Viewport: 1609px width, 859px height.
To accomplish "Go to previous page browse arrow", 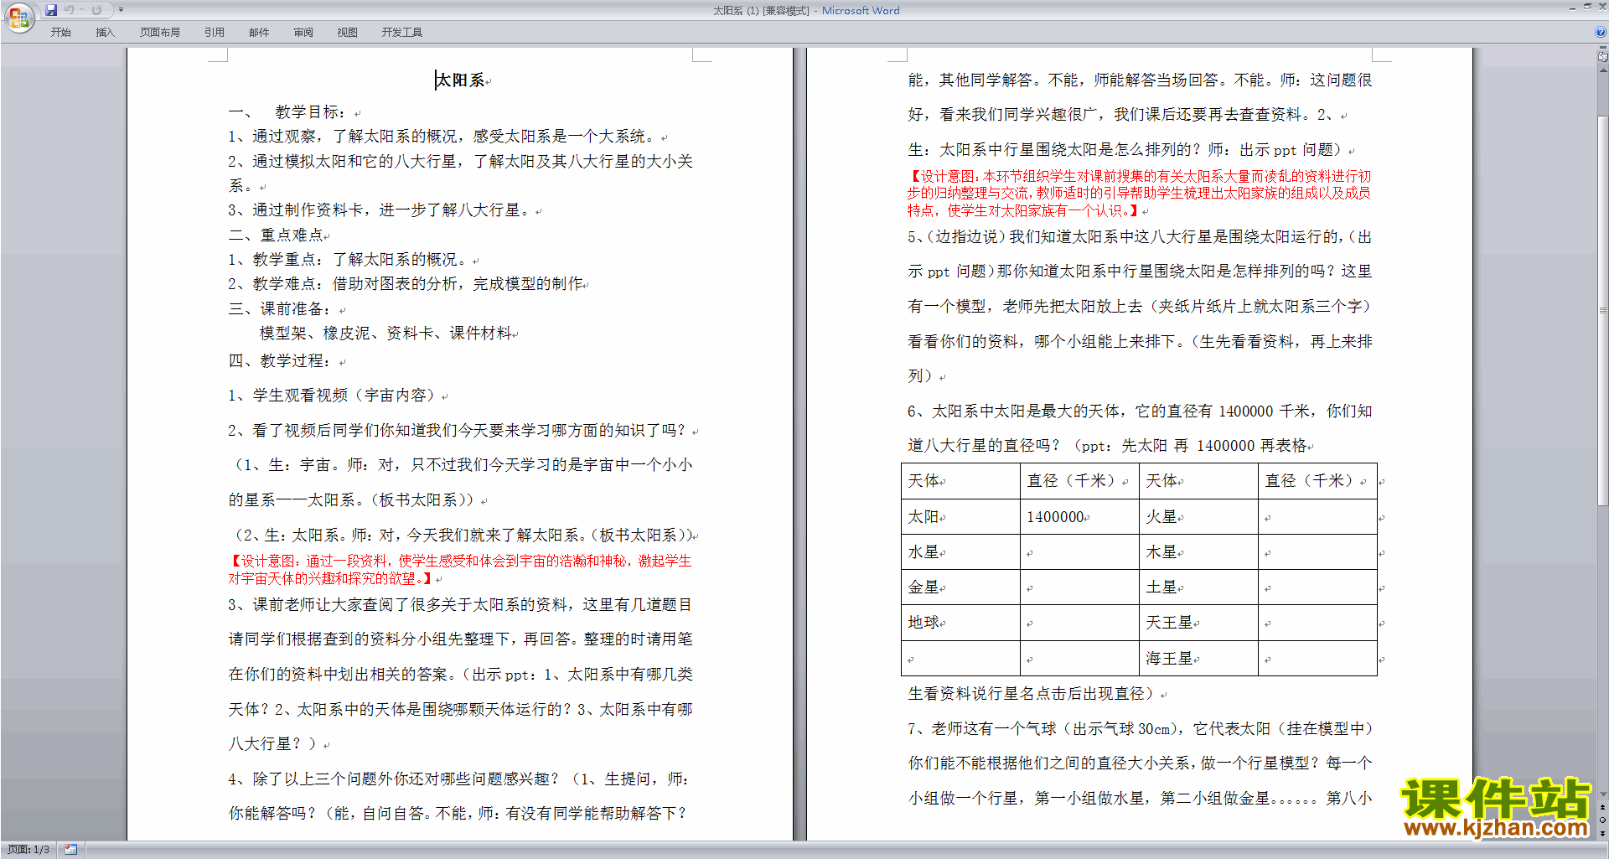I will 1602,807.
